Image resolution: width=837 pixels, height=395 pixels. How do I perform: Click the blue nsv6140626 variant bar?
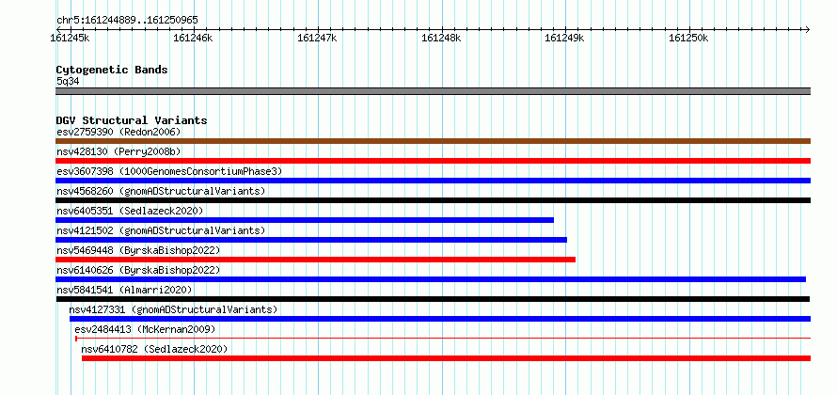tap(431, 279)
